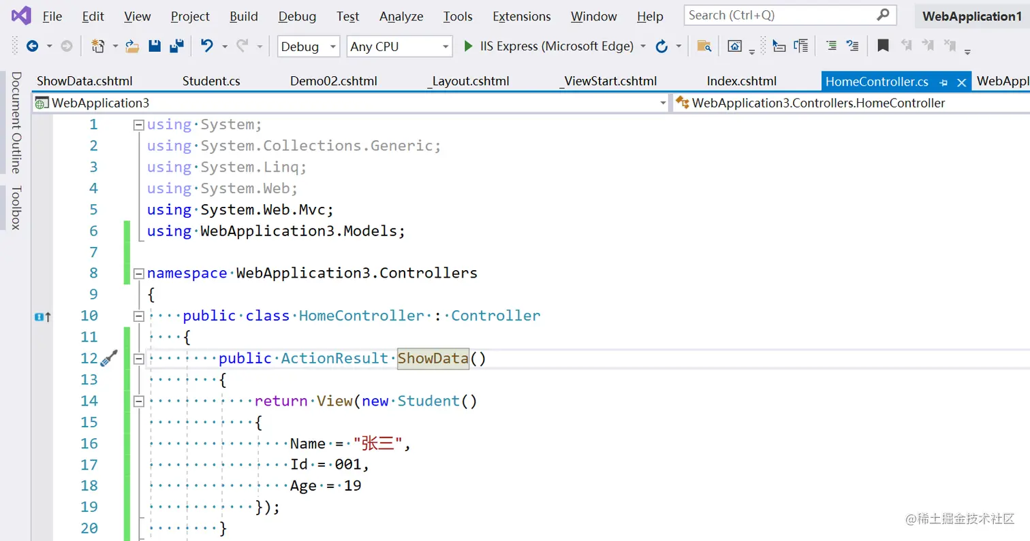Click the Save All icon
1030x541 pixels.
[176, 46]
